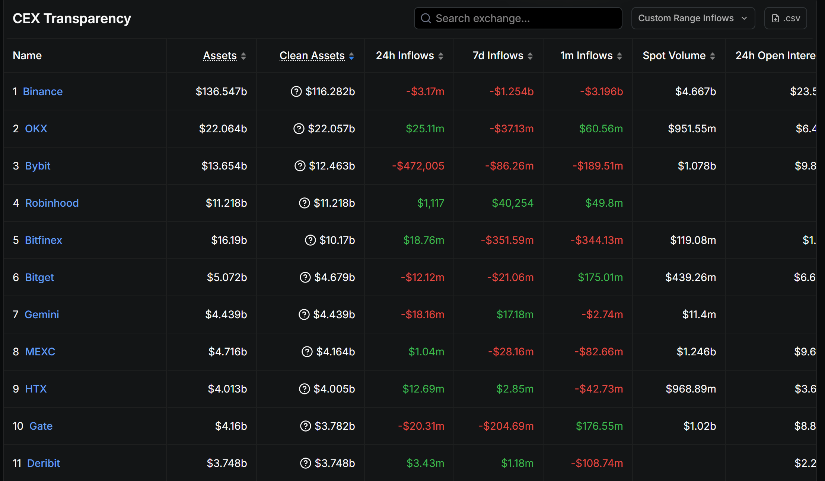This screenshot has height=481, width=825.
Task: Click OKX spot volume $951.55m
Action: [x=692, y=129]
